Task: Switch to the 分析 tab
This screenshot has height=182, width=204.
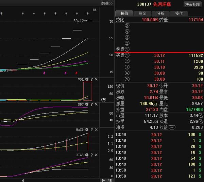Action: pos(160,13)
